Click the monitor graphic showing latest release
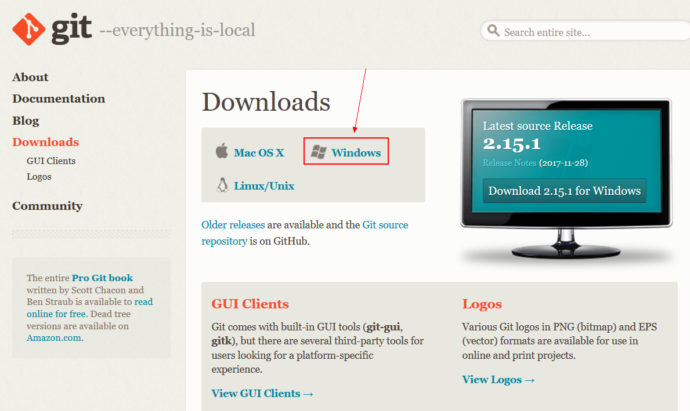This screenshot has width=690, height=411. [x=566, y=179]
